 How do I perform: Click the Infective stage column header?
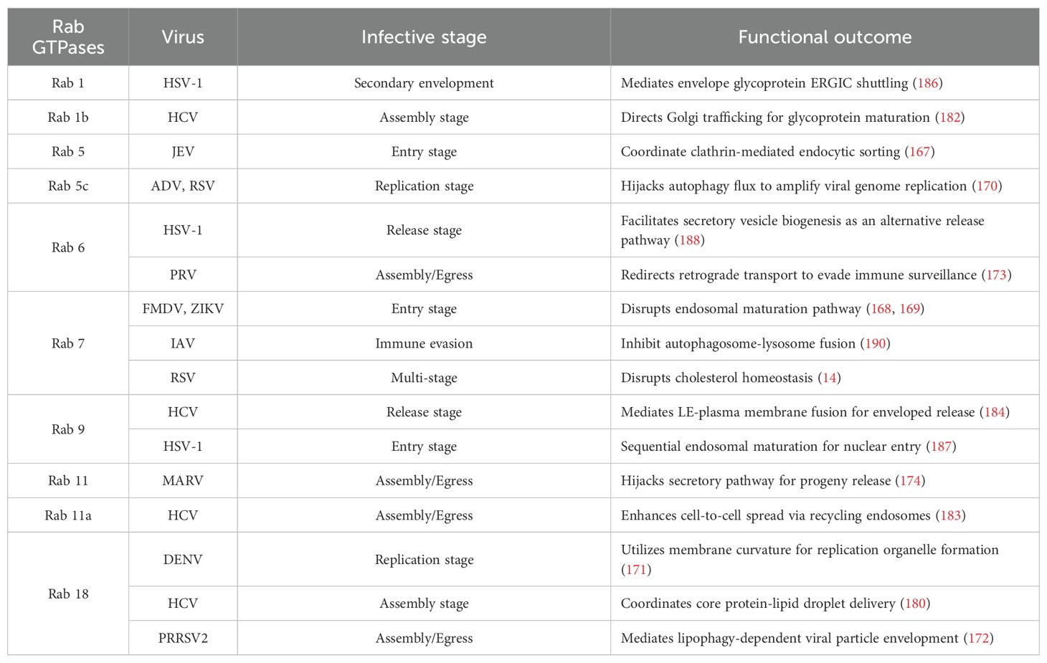[x=424, y=37]
